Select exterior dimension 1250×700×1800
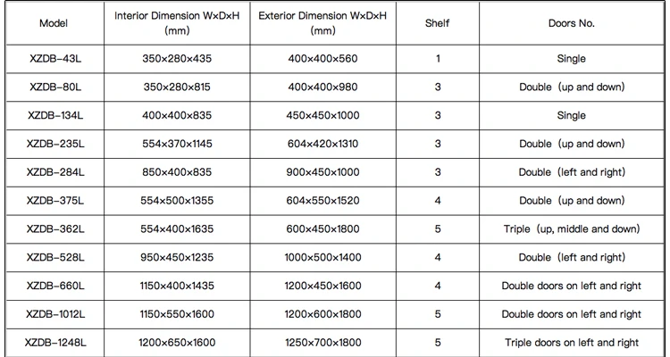This screenshot has width=670, height=357. pyautogui.click(x=309, y=343)
